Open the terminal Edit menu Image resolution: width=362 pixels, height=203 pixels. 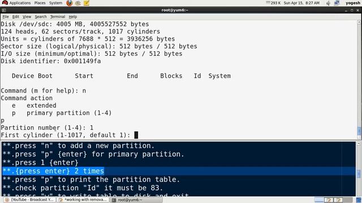[16, 17]
